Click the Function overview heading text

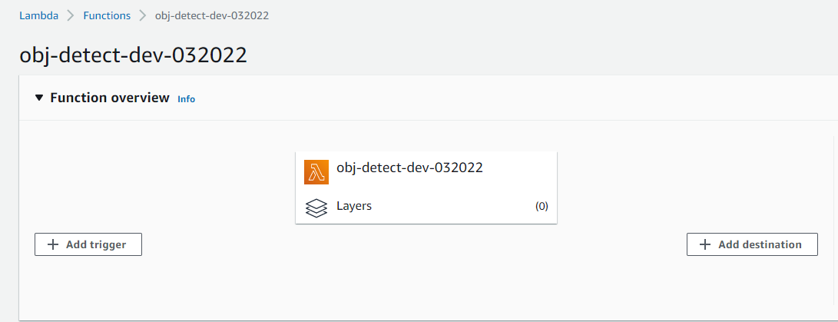(109, 98)
